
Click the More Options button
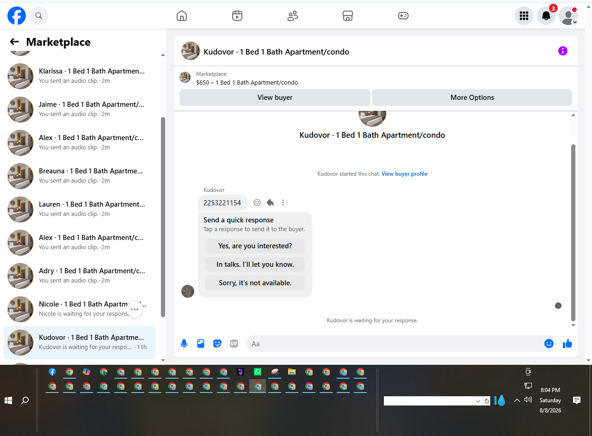(472, 98)
